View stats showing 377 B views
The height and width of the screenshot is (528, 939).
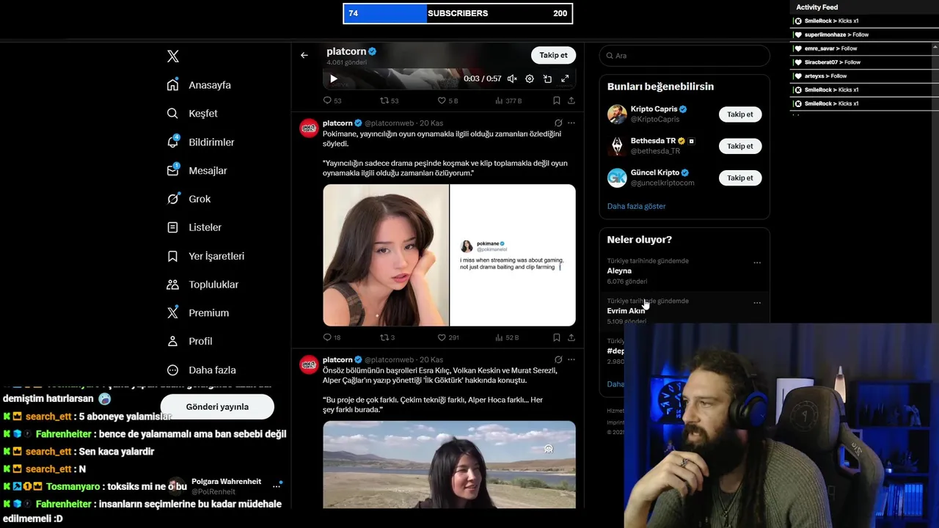pyautogui.click(x=508, y=100)
